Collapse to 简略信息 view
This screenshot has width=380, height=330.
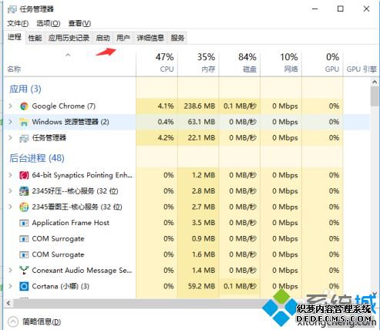pos(35,322)
